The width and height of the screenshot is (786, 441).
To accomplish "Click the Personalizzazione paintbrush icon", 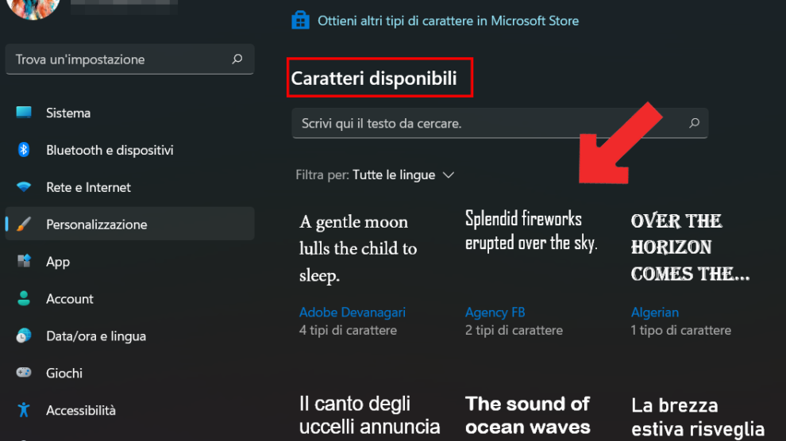I will 24,224.
